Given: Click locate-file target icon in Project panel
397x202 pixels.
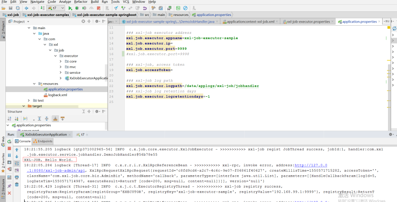Looking at the screenshot, I should point(83,22).
